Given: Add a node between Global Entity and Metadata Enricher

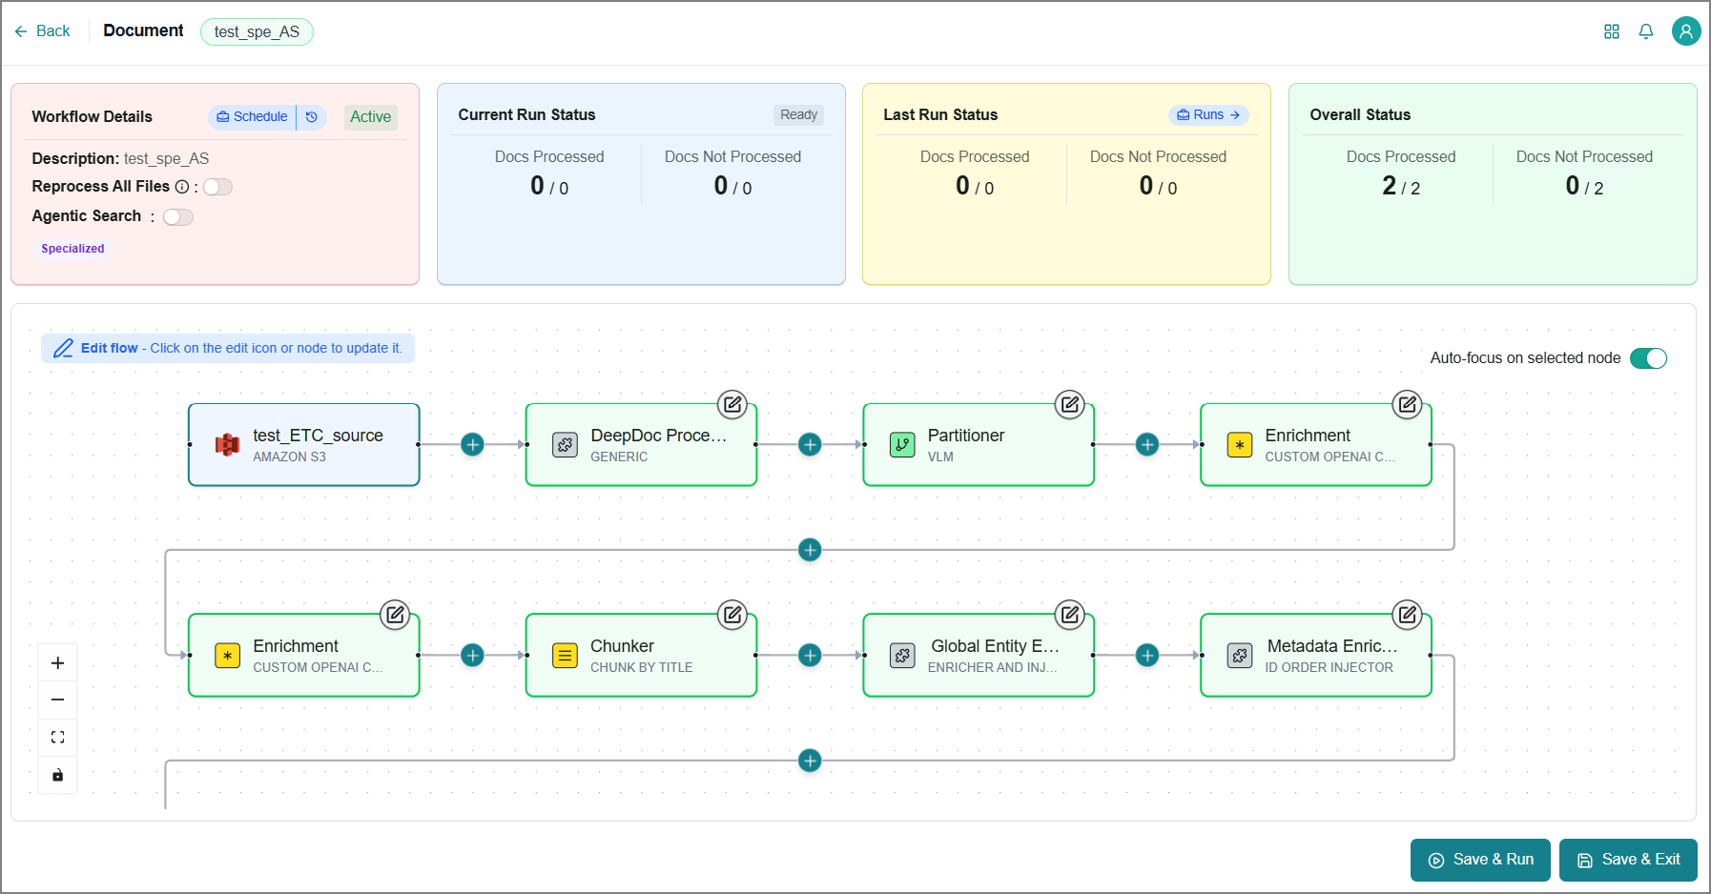Looking at the screenshot, I should pos(1147,655).
